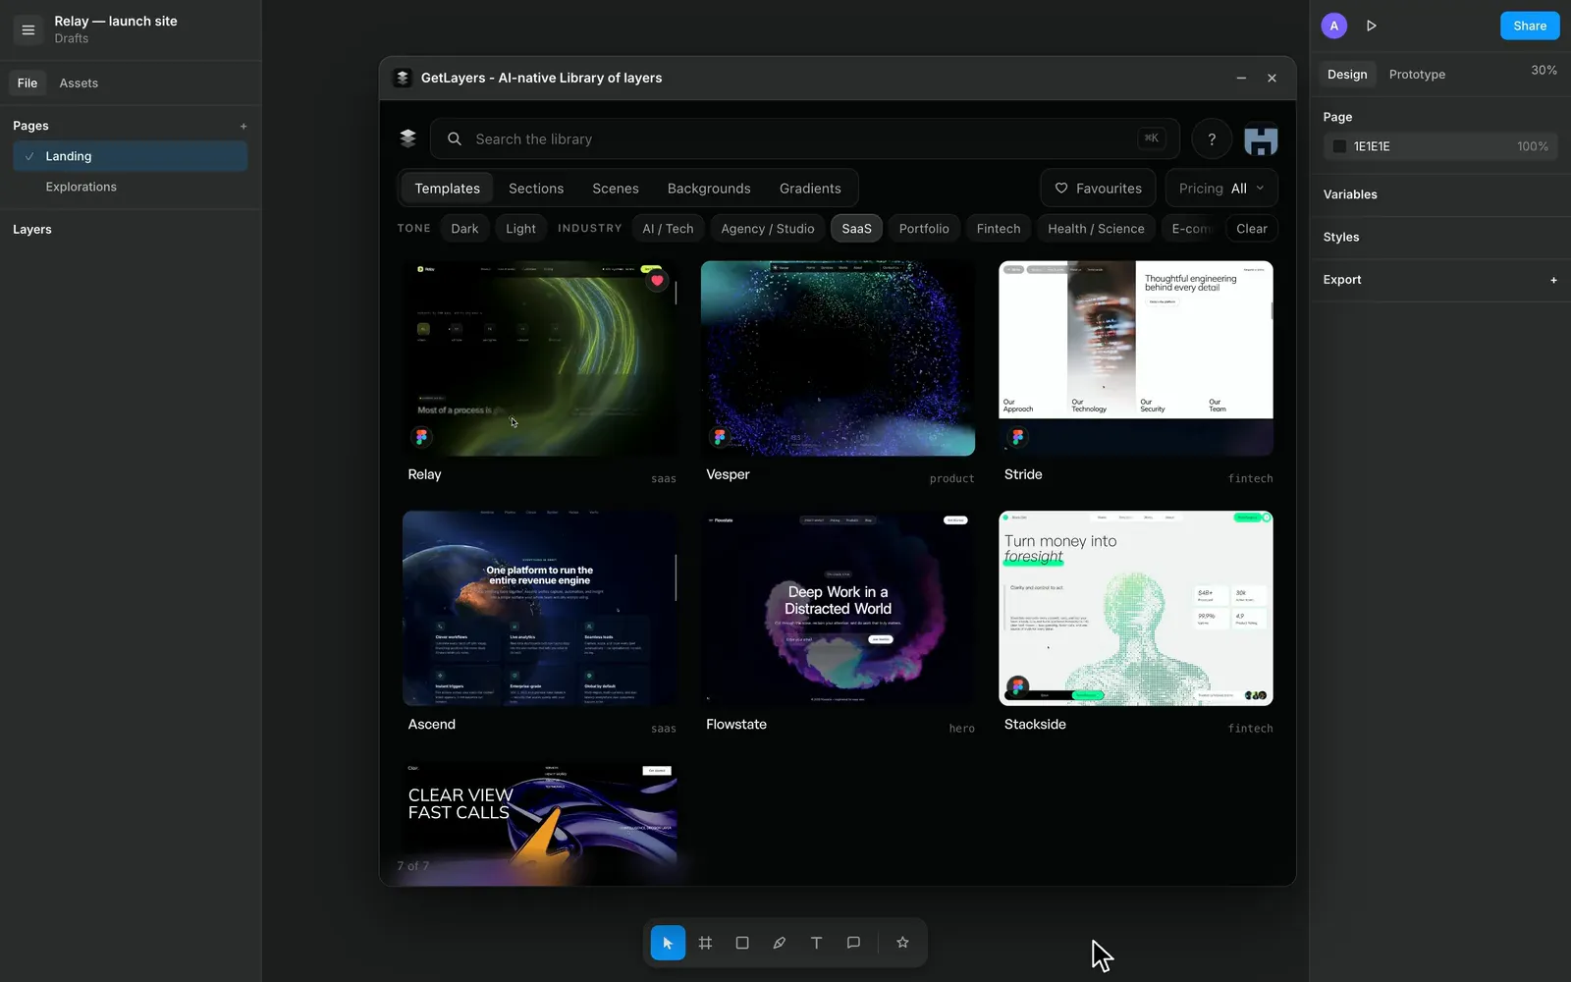Open the zoom level 30% dropdown
Screen dimensions: 1571x982
point(1544,71)
